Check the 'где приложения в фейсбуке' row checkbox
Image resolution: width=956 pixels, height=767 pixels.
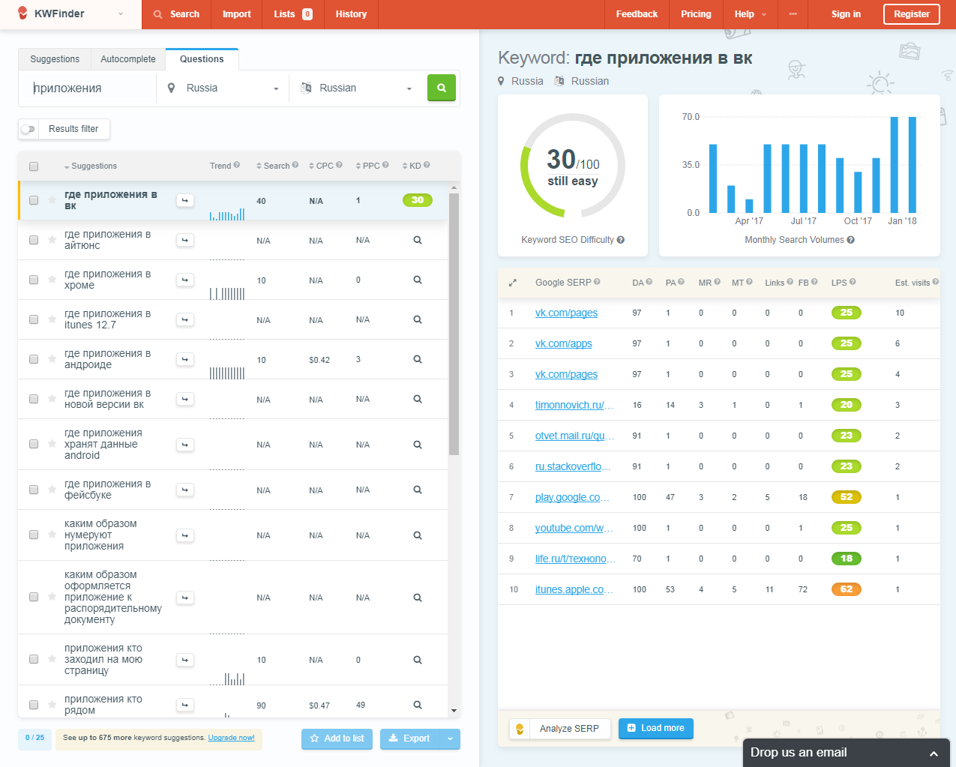pos(34,490)
